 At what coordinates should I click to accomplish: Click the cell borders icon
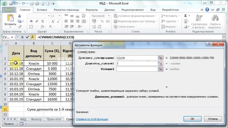point(31,27)
